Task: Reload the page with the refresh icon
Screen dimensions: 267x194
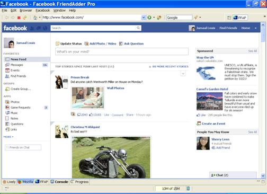Action: click(x=25, y=17)
